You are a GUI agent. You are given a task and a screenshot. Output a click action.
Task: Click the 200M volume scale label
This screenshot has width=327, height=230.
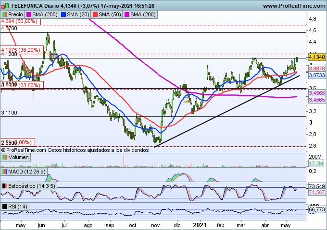(x=315, y=157)
